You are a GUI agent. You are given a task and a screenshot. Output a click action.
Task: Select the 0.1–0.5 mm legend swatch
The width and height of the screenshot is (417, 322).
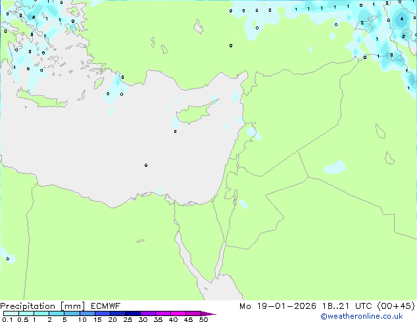point(11,313)
